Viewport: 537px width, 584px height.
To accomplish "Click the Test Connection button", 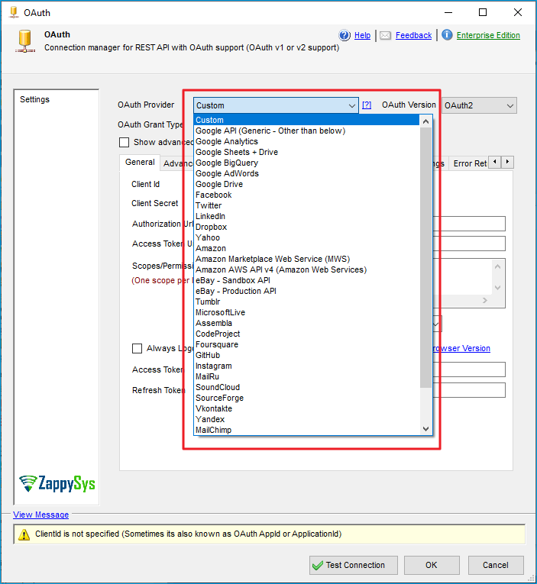I will pyautogui.click(x=354, y=566).
